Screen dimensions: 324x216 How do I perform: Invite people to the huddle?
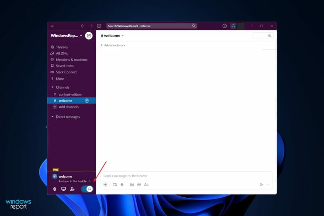tap(72, 189)
